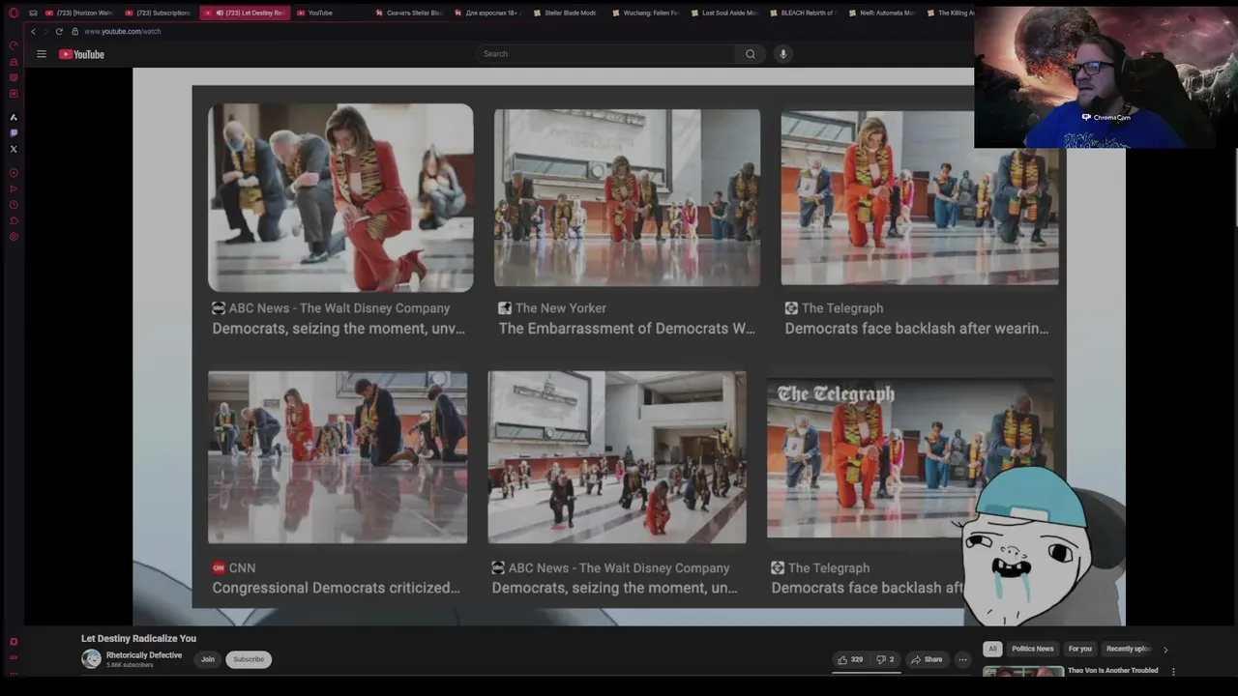
Task: Open the Aria AI icon in sidebar
Action: pyautogui.click(x=14, y=117)
